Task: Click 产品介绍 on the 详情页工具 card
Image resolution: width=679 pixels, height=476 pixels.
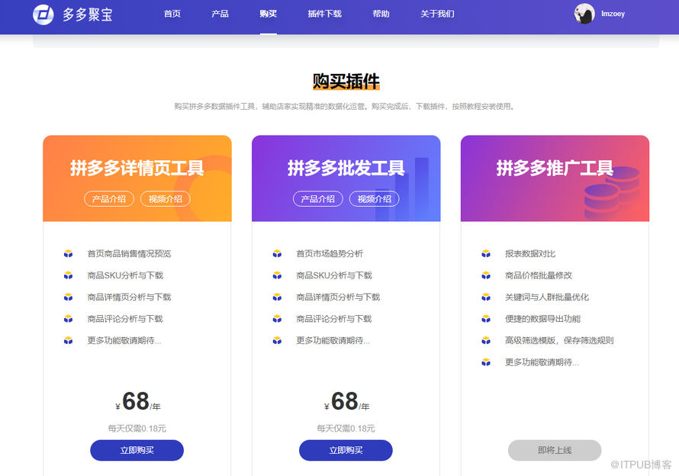Action: click(109, 199)
